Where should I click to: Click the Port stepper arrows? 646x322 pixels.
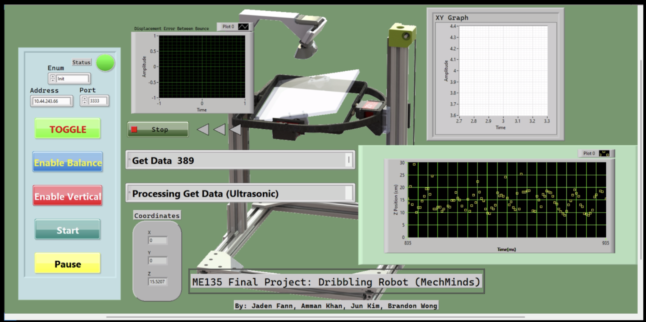tap(85, 101)
